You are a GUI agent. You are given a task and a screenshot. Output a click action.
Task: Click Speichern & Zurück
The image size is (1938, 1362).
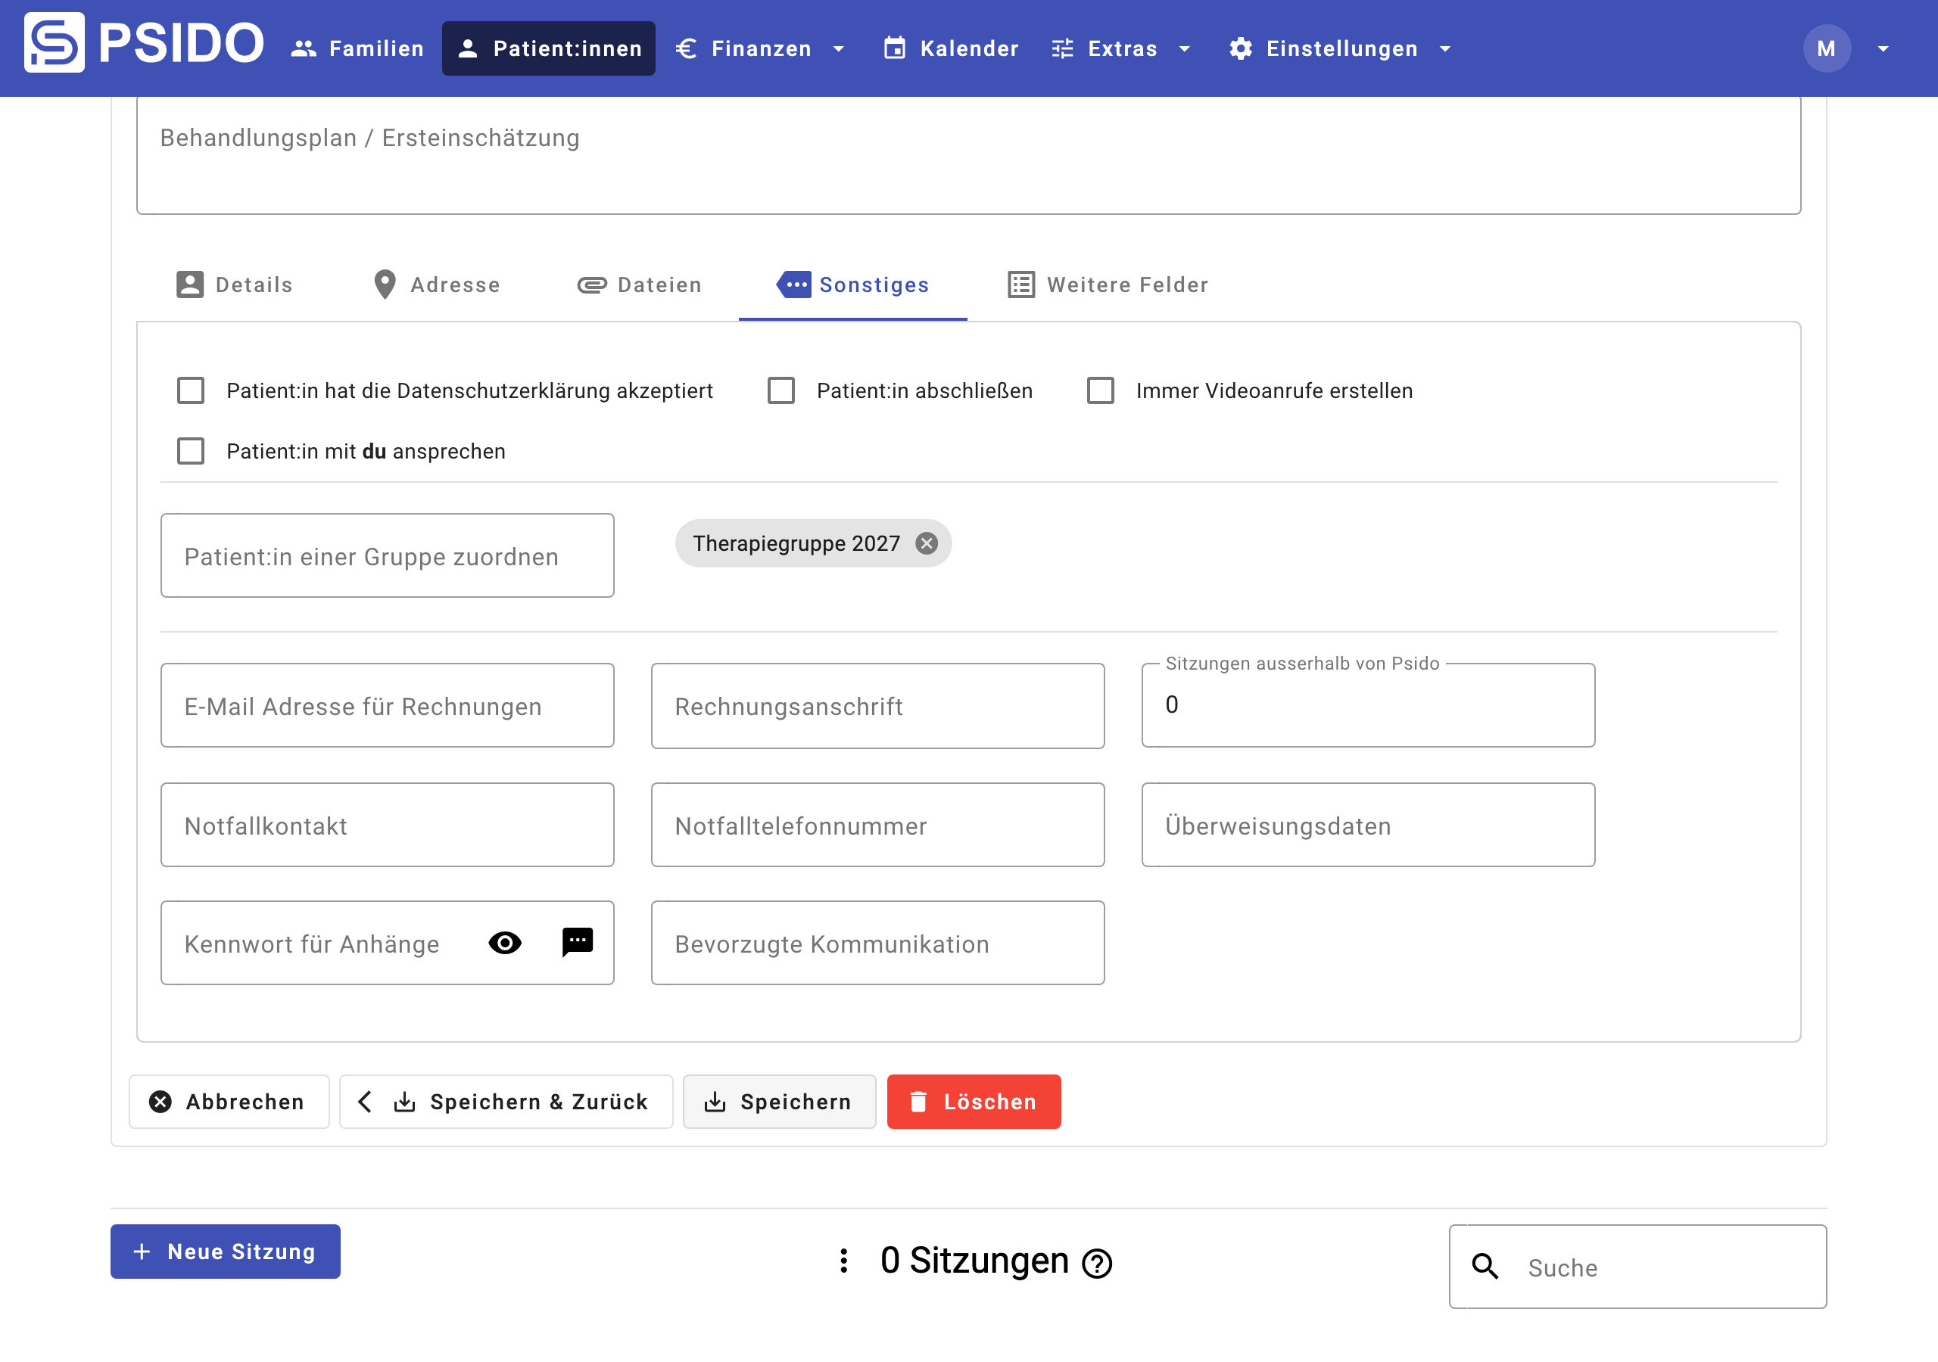(506, 1101)
